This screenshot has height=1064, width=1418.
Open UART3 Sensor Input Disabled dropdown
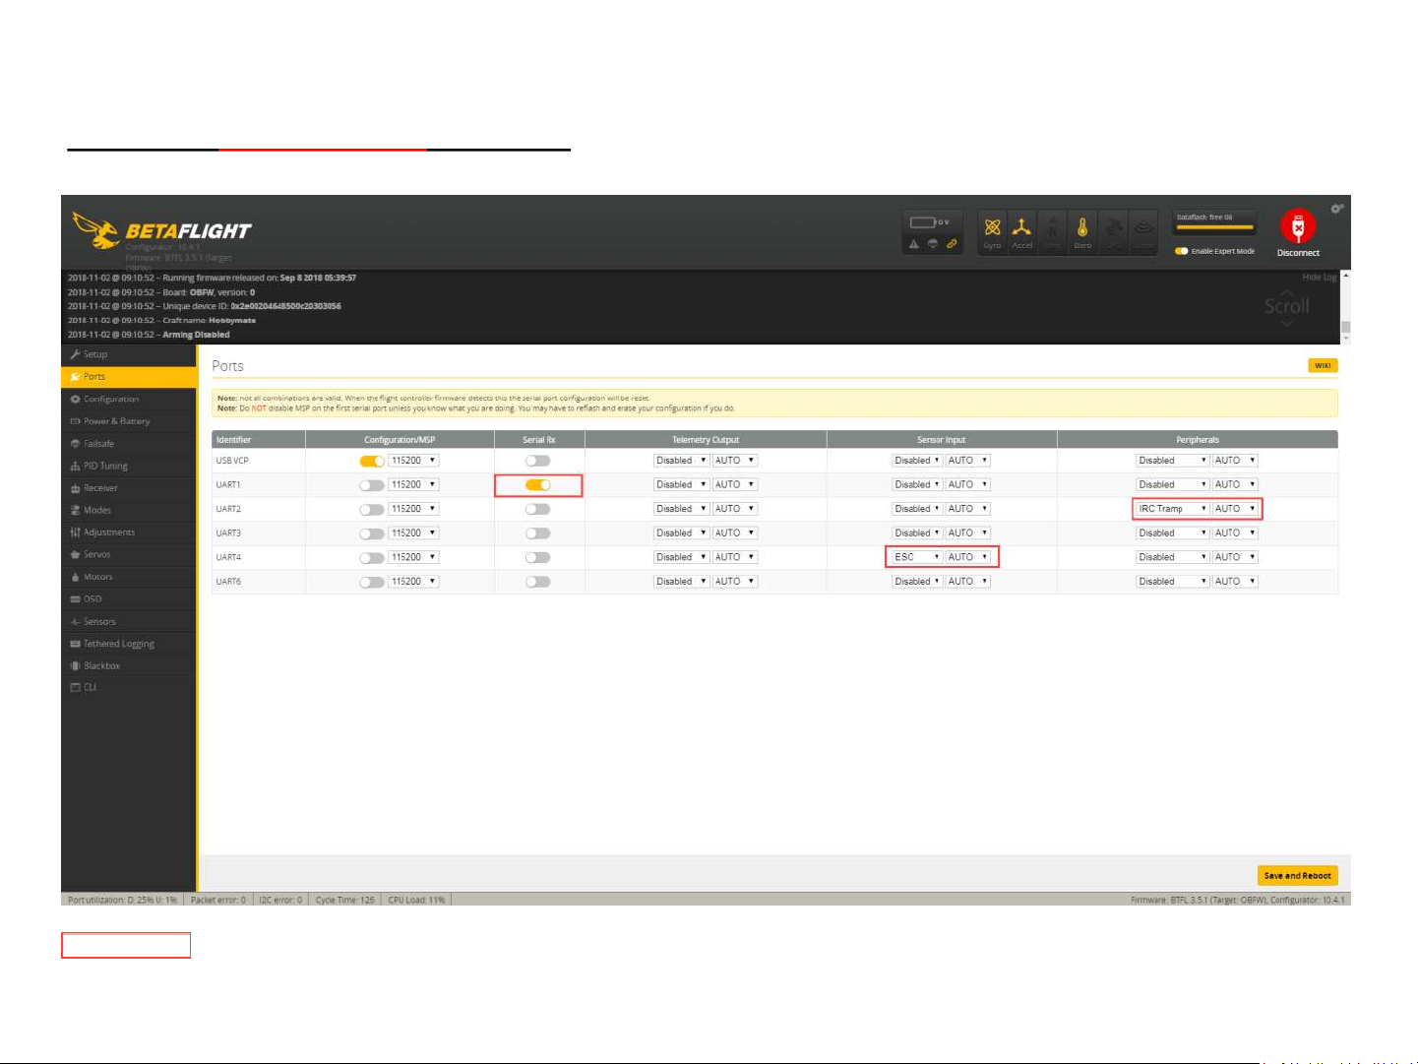click(917, 533)
